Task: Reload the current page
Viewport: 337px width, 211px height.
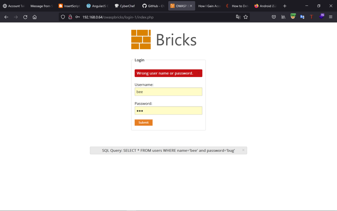Action: (25, 17)
